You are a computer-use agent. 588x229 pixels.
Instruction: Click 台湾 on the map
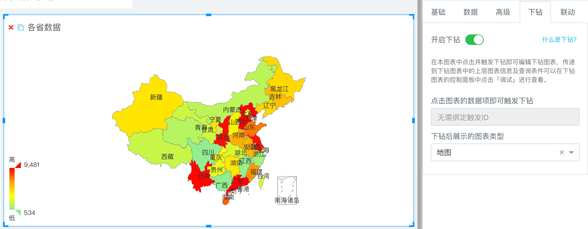tap(261, 183)
